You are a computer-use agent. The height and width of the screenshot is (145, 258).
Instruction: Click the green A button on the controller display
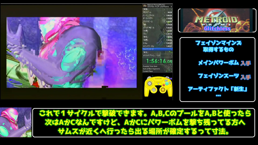[167, 83]
